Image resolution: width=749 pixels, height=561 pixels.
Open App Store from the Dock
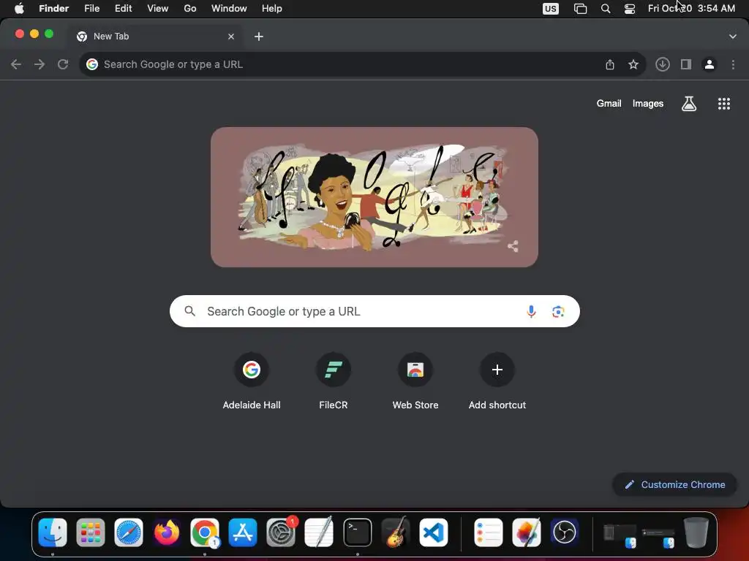point(243,533)
